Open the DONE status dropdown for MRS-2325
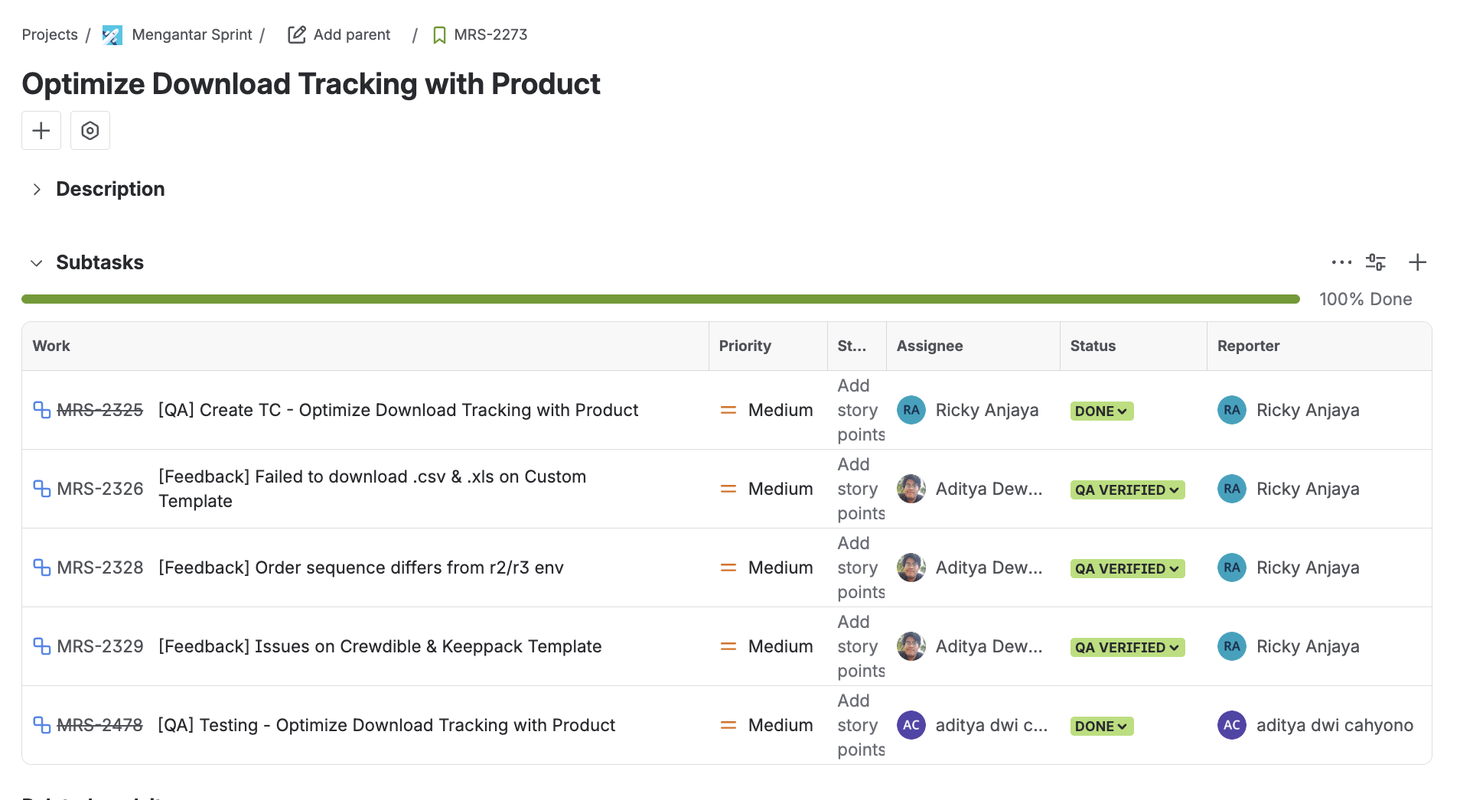This screenshot has height=800, width=1460. point(1101,411)
